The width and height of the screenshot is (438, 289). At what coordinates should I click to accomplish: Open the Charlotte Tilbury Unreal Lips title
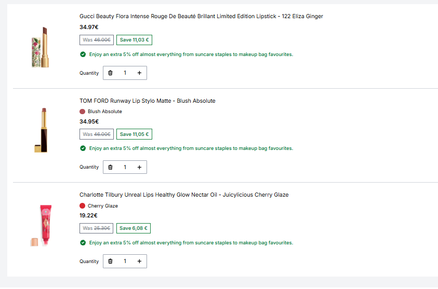tap(184, 195)
